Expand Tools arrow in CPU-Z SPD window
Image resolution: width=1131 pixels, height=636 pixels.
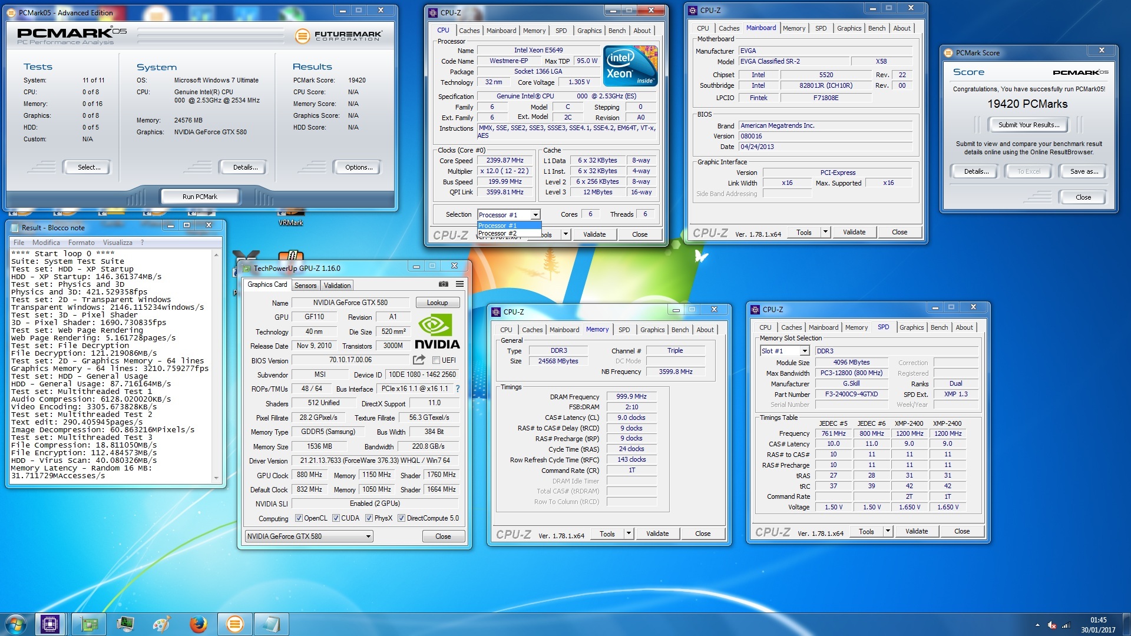[x=888, y=531]
